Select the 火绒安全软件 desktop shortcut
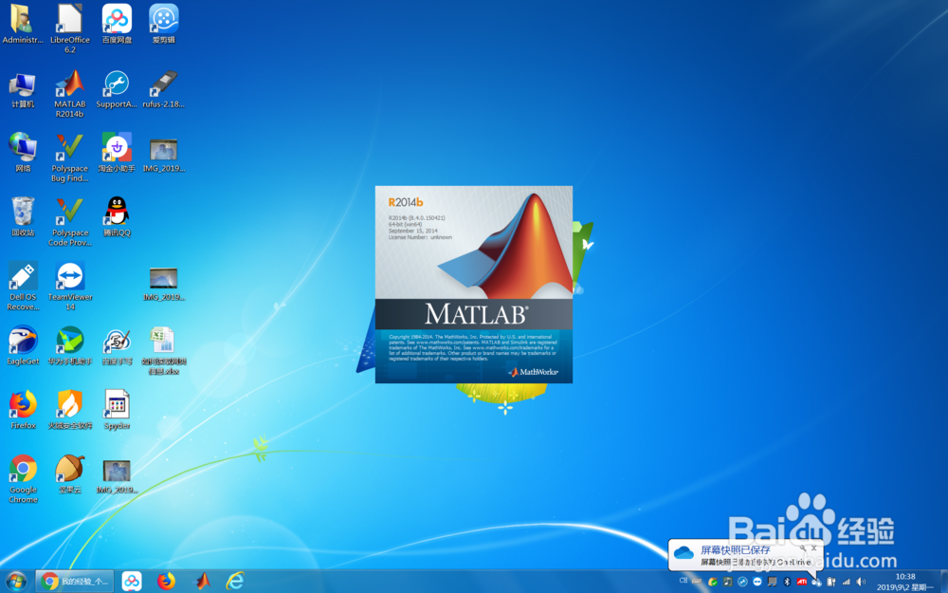The height and width of the screenshot is (593, 948). click(x=69, y=410)
